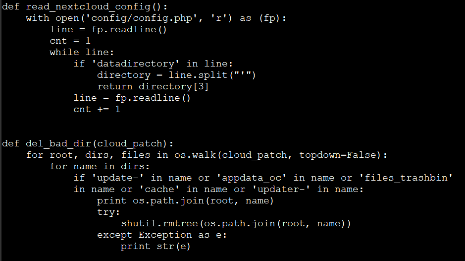The width and height of the screenshot is (465, 261).
Task: Click the 'files_trashbin' string
Action: click(x=406, y=178)
